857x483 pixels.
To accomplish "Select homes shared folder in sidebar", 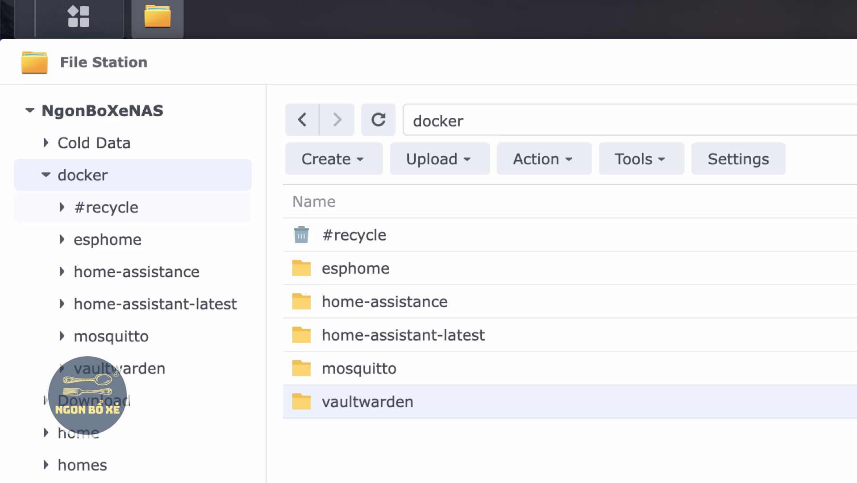I will (83, 465).
